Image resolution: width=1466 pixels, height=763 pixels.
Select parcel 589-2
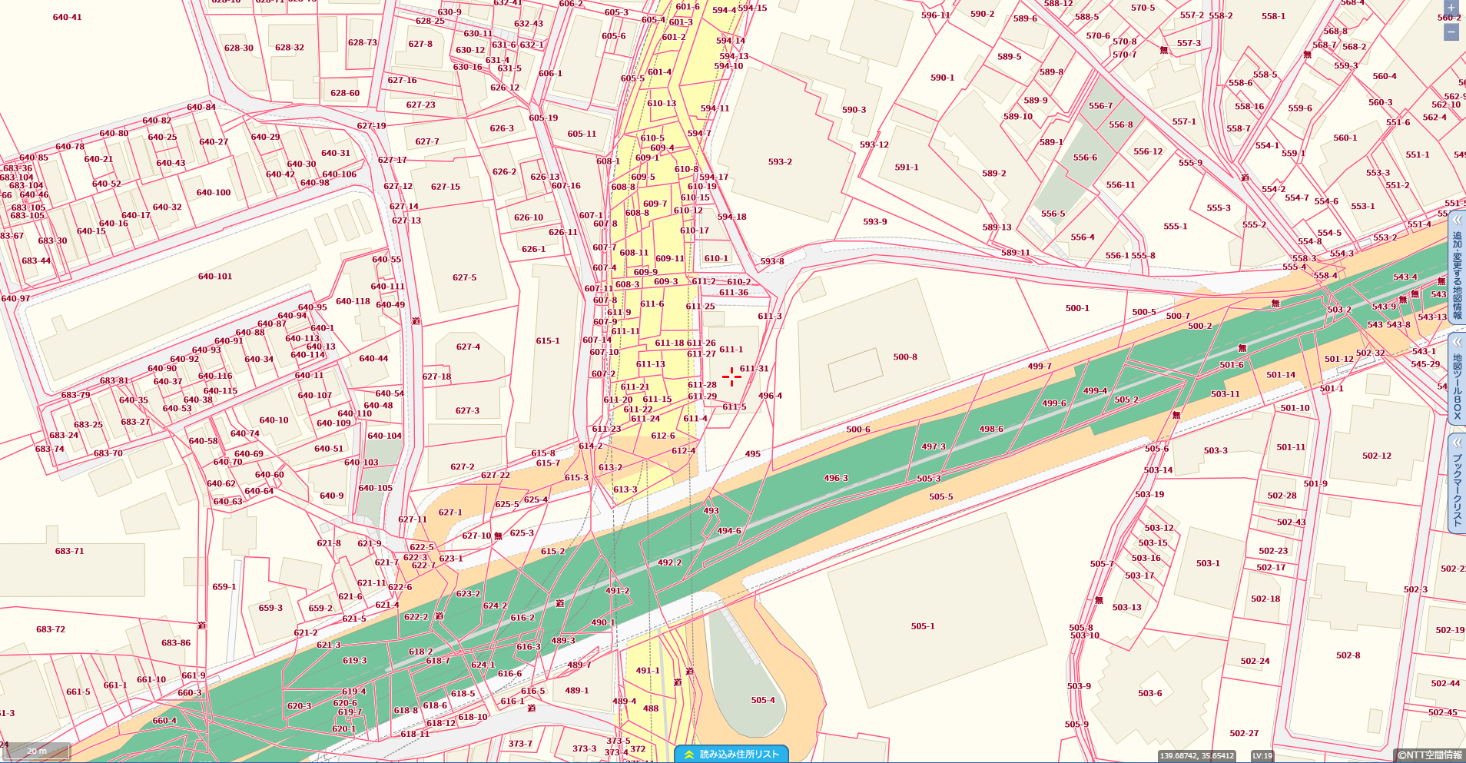993,174
